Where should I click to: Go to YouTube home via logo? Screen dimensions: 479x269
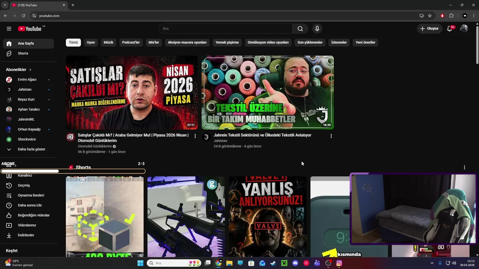pyautogui.click(x=30, y=29)
